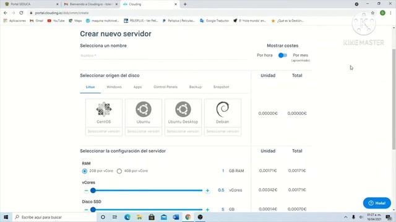The image size is (396, 222).
Task: Reload the Clouding page
Action: (x=21, y=13)
